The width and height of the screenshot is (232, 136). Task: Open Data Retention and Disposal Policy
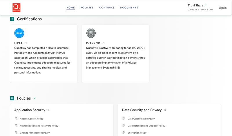146,126
